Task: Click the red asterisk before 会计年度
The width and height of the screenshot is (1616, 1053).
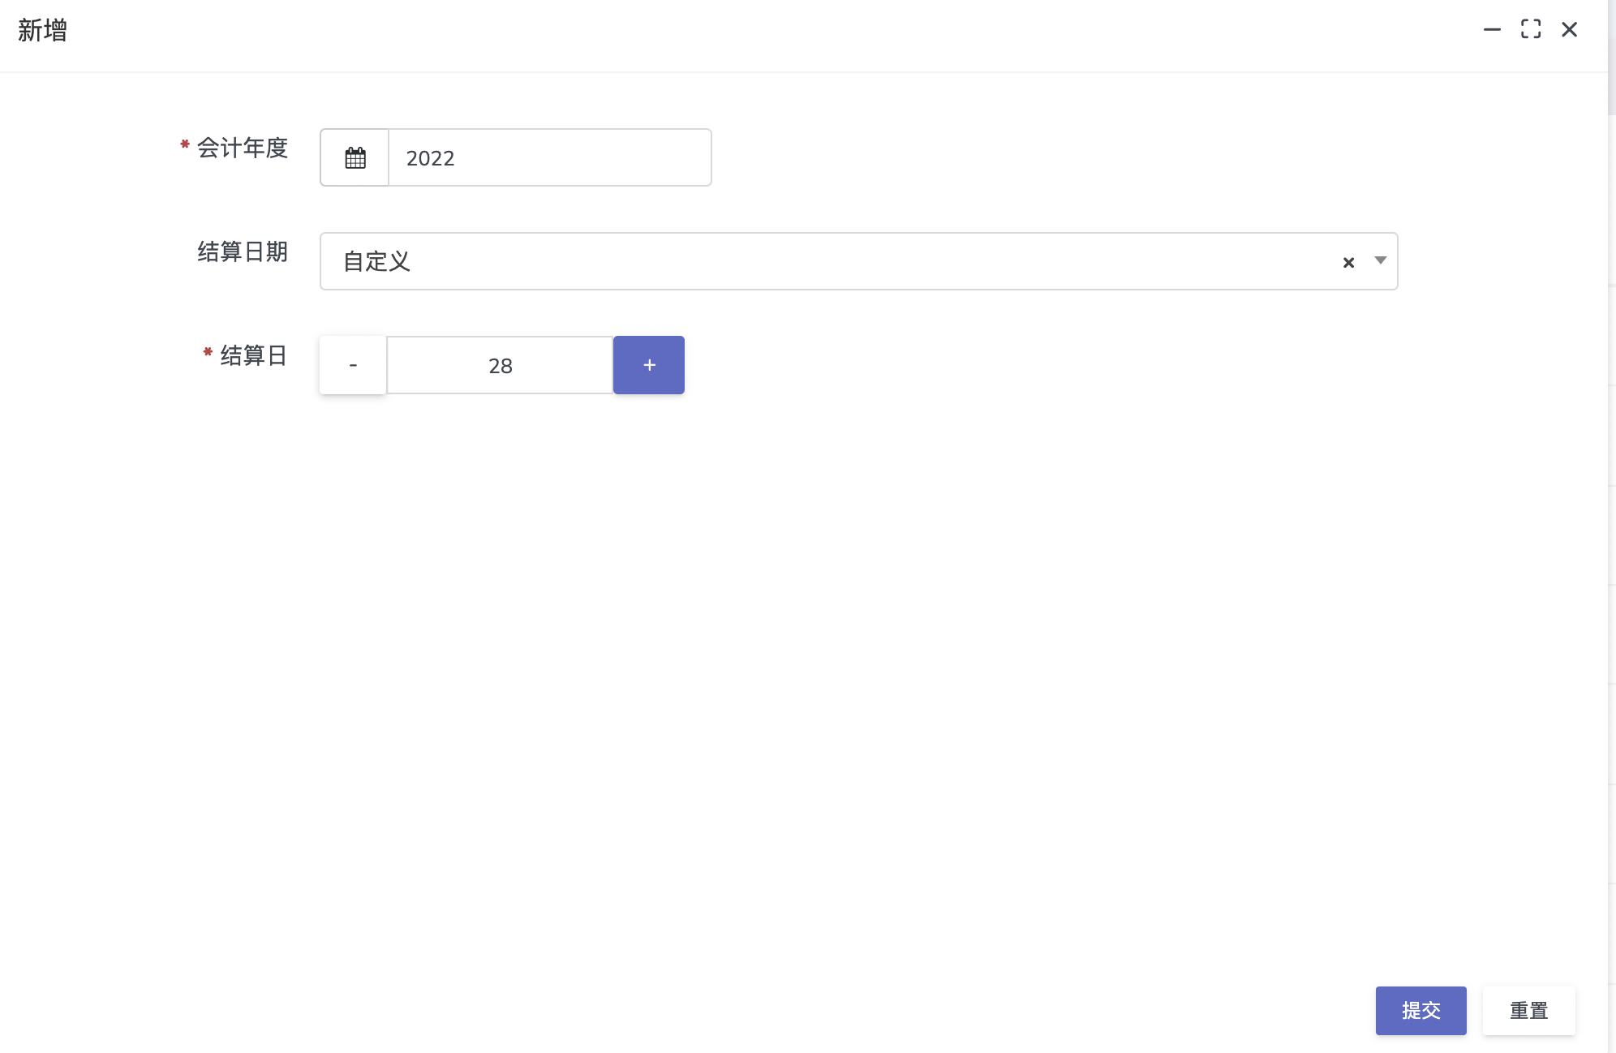Action: pos(185,144)
